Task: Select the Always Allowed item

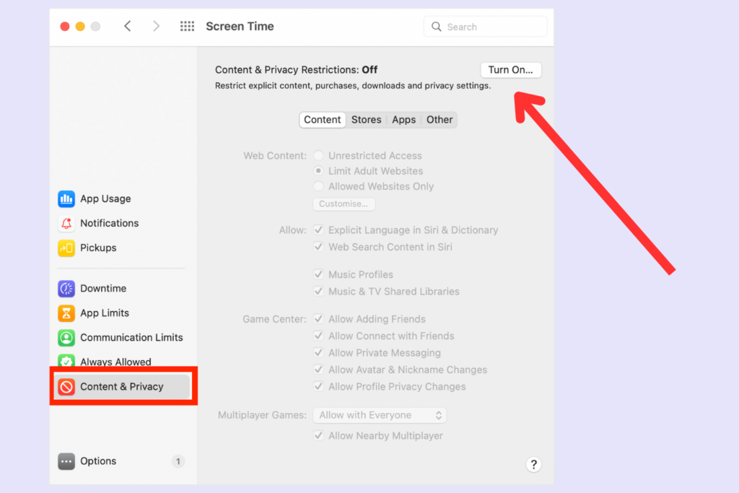Action: click(x=115, y=362)
